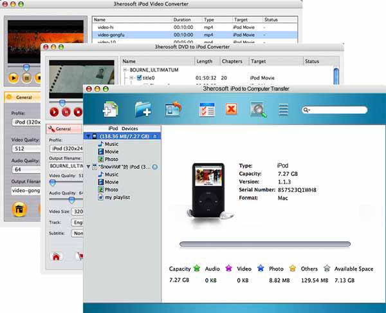Select the (138.36 MB/7.27 GB) device row

point(122,136)
